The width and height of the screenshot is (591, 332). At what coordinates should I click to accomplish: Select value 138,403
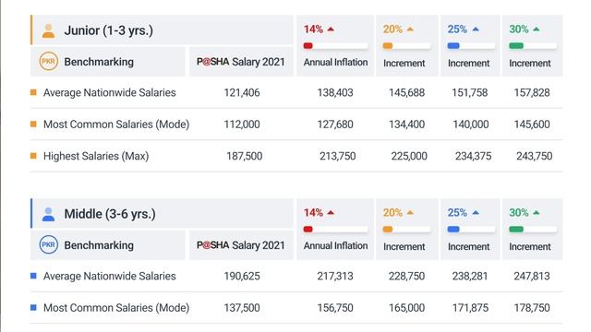335,92
